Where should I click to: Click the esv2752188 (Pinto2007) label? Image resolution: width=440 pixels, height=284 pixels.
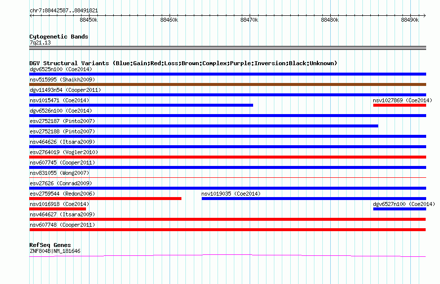pyautogui.click(x=62, y=131)
